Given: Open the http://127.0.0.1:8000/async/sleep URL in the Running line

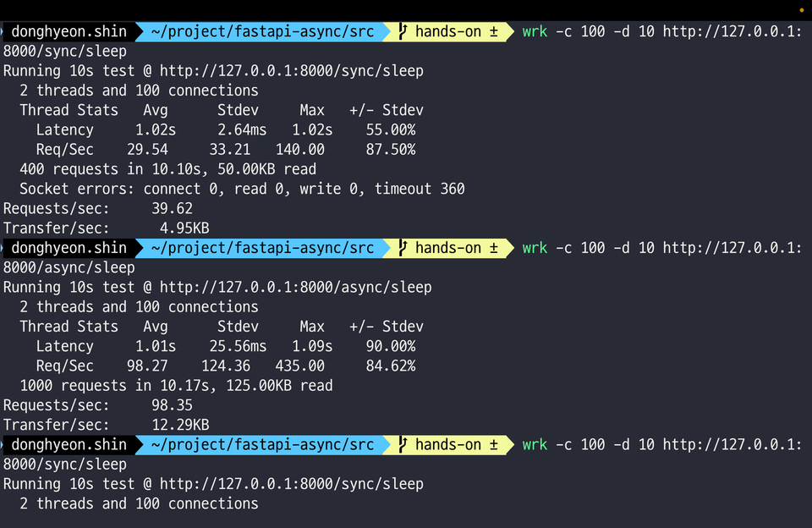Looking at the screenshot, I should click(295, 287).
